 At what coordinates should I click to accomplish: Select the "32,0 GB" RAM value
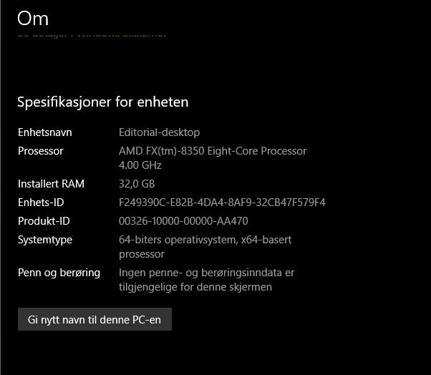(137, 184)
